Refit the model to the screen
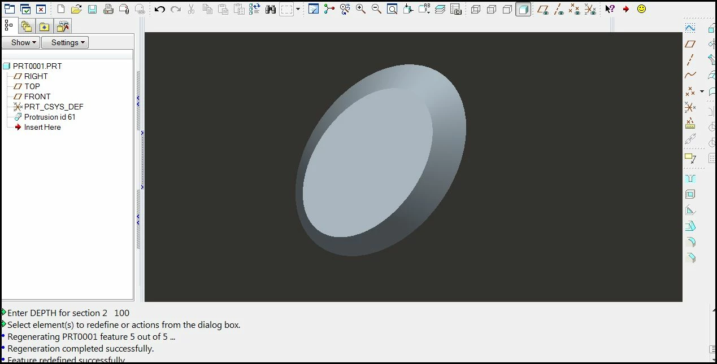Screen dimensions: 717x364 click(392, 9)
